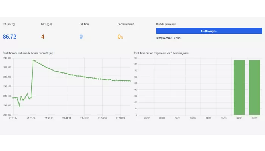The width and height of the screenshot is (265, 151).
Task: Click the Encrassement label
Action: point(126,24)
